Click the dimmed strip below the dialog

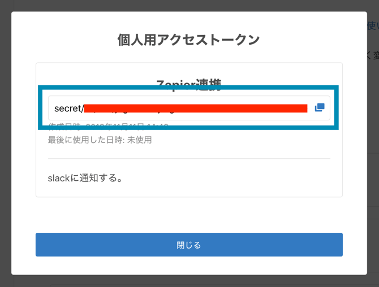pos(188,281)
